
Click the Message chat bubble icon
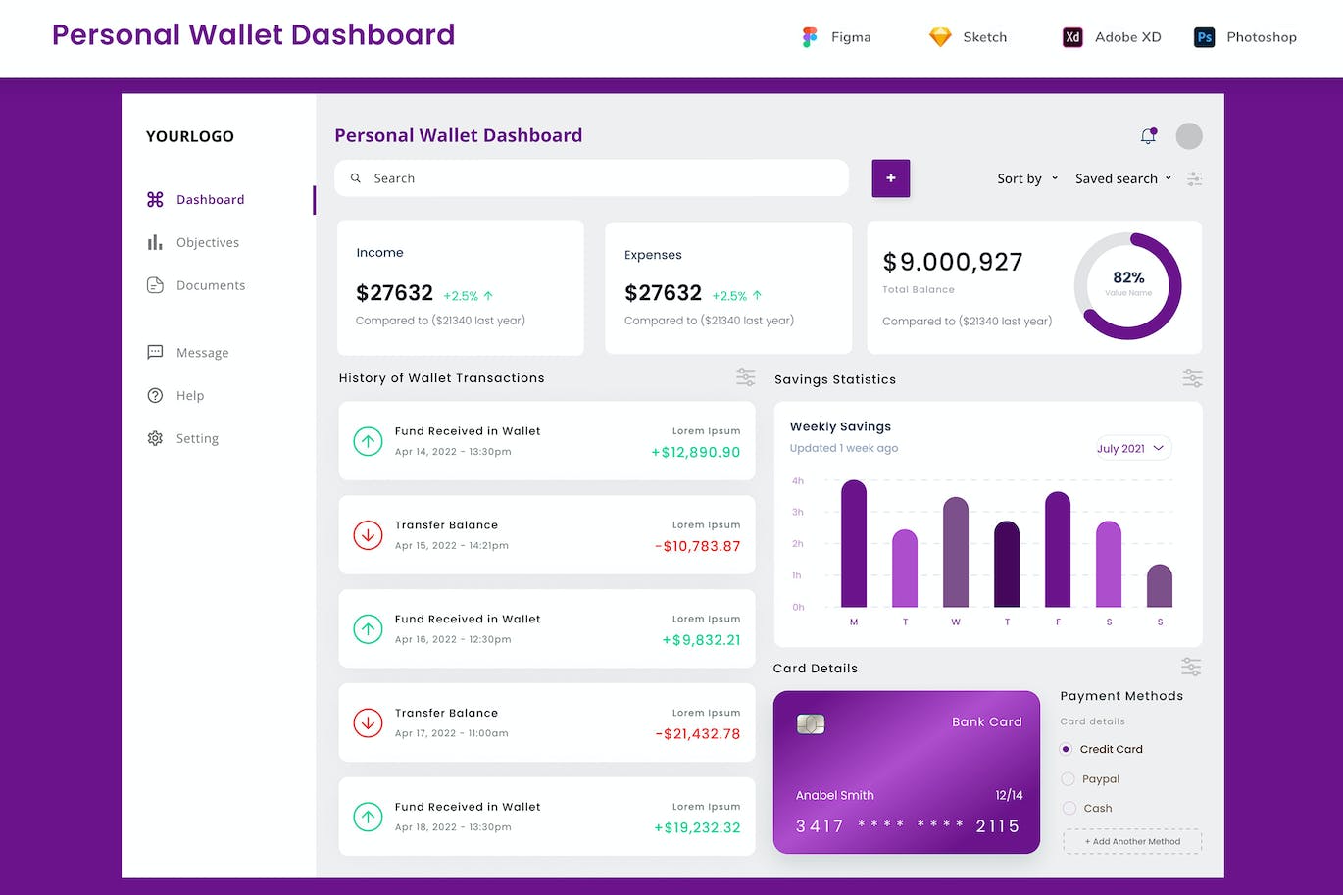(x=155, y=352)
